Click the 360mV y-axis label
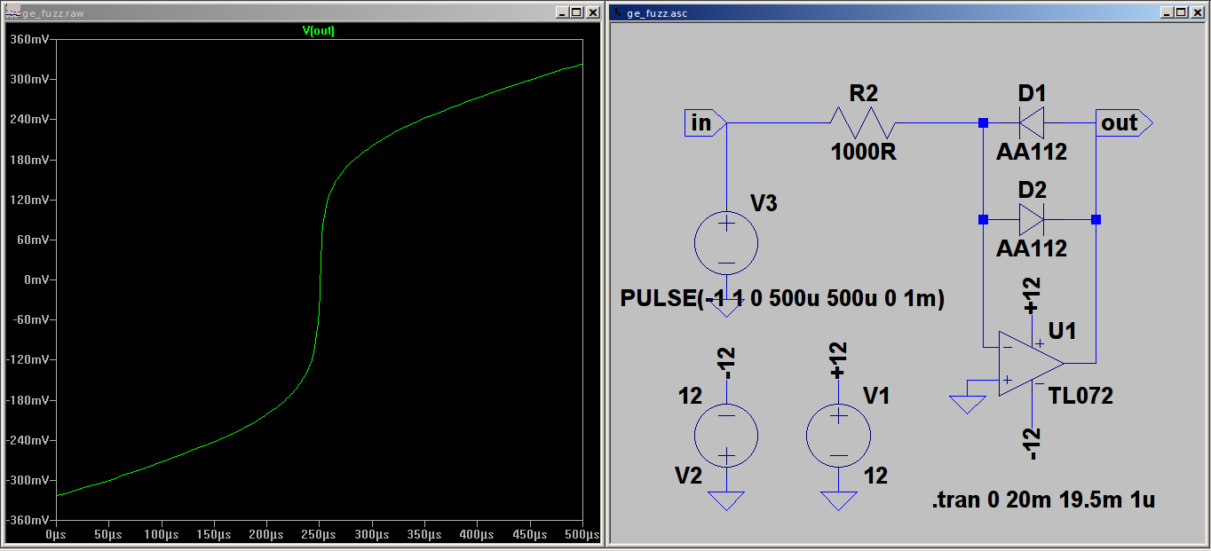The width and height of the screenshot is (1211, 551). point(28,39)
